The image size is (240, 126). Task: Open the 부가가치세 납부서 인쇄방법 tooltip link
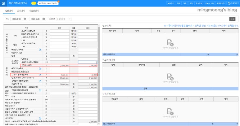point(48,3)
